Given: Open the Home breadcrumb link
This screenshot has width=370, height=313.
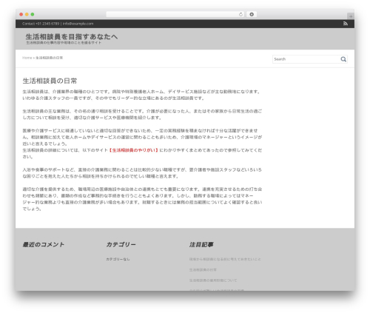Looking at the screenshot, I should point(27,58).
